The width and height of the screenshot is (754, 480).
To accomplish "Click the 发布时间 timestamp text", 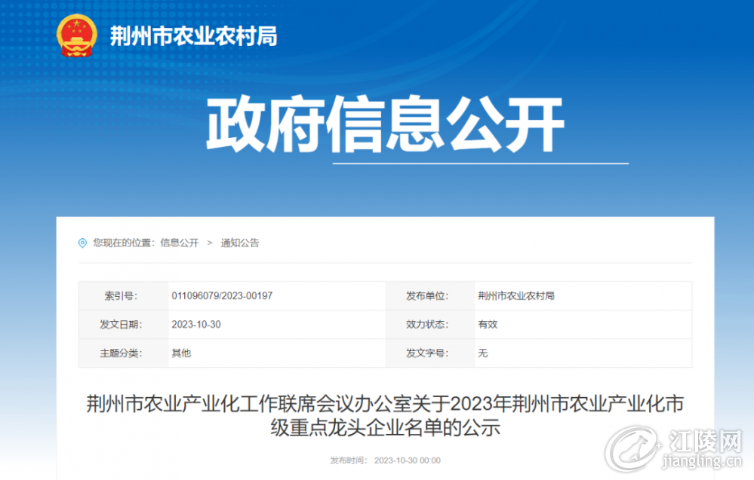I will (385, 460).
